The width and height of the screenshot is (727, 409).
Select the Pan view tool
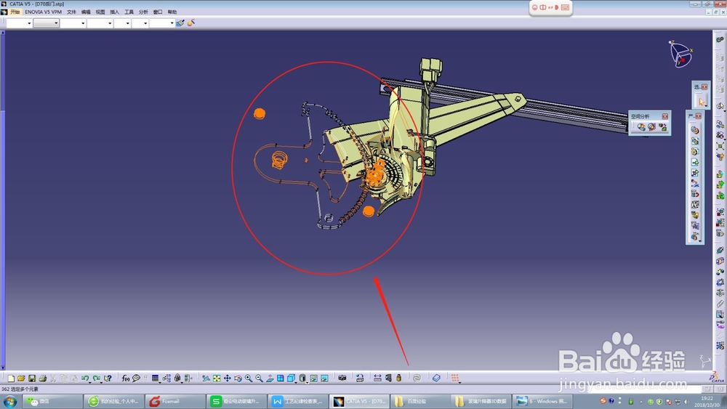coord(227,378)
